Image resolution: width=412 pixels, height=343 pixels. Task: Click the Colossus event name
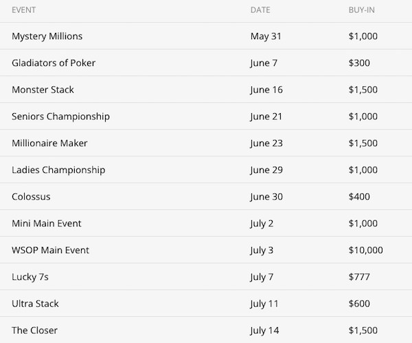pyautogui.click(x=31, y=197)
